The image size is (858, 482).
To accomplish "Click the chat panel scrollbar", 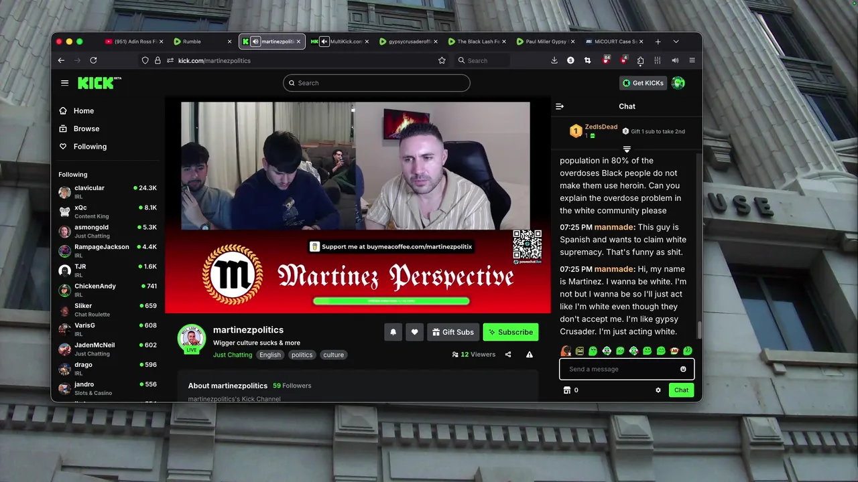I will click(x=699, y=331).
